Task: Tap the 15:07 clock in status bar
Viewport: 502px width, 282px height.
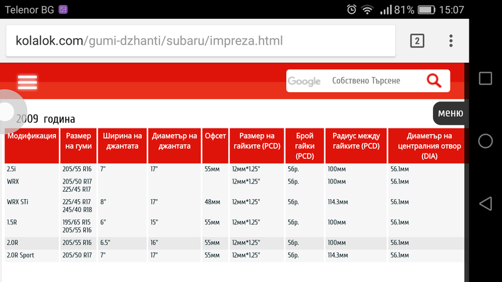Action: [x=451, y=10]
